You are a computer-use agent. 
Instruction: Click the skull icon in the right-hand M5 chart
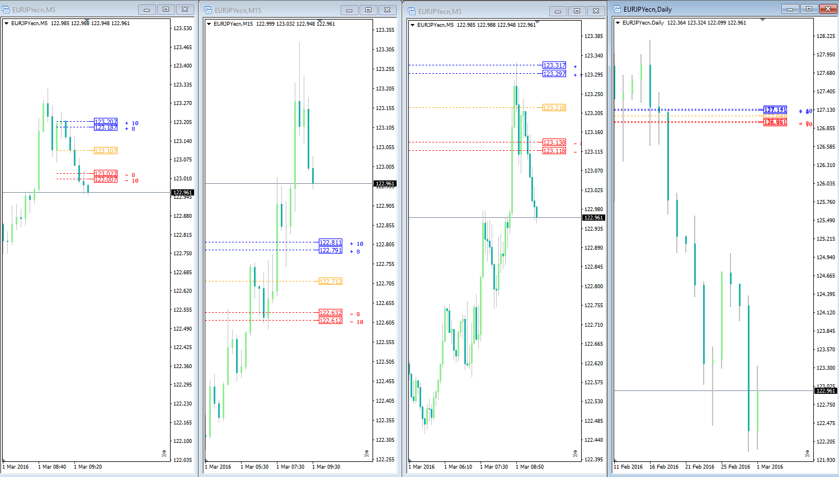pos(576,454)
